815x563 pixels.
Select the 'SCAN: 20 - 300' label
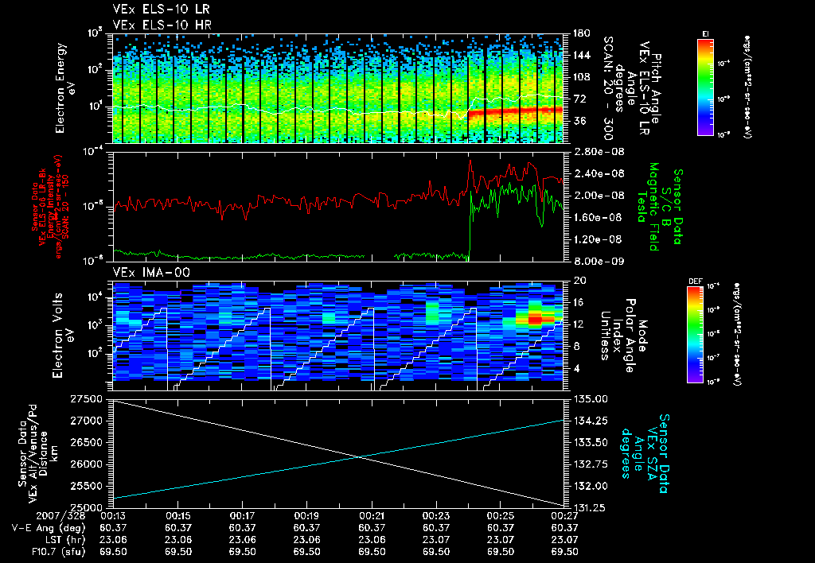tap(608, 88)
